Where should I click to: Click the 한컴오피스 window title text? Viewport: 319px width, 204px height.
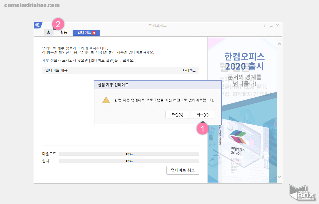click(158, 26)
